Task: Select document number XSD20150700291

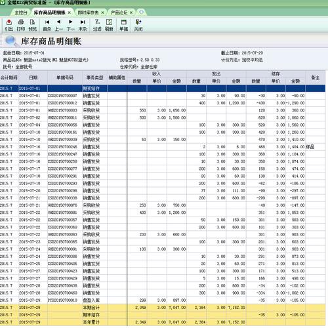Action: (62, 176)
